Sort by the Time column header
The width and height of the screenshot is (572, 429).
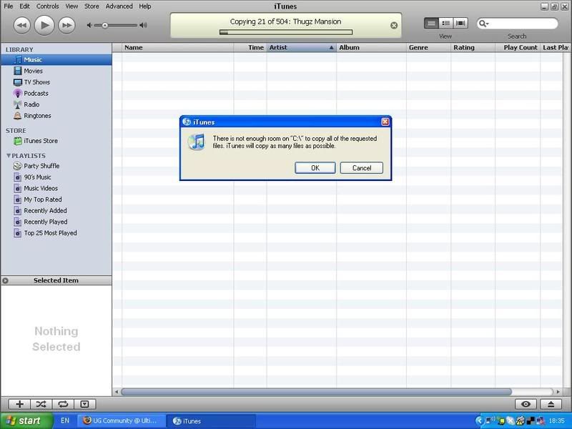[x=250, y=47]
